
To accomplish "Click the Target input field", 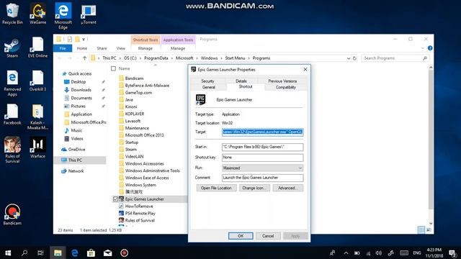I will click(x=262, y=132).
